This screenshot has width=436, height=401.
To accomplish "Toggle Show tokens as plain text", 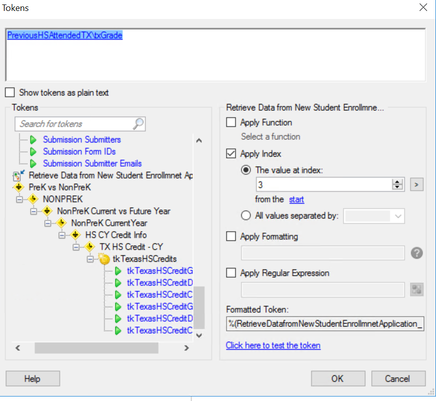I will [9, 92].
